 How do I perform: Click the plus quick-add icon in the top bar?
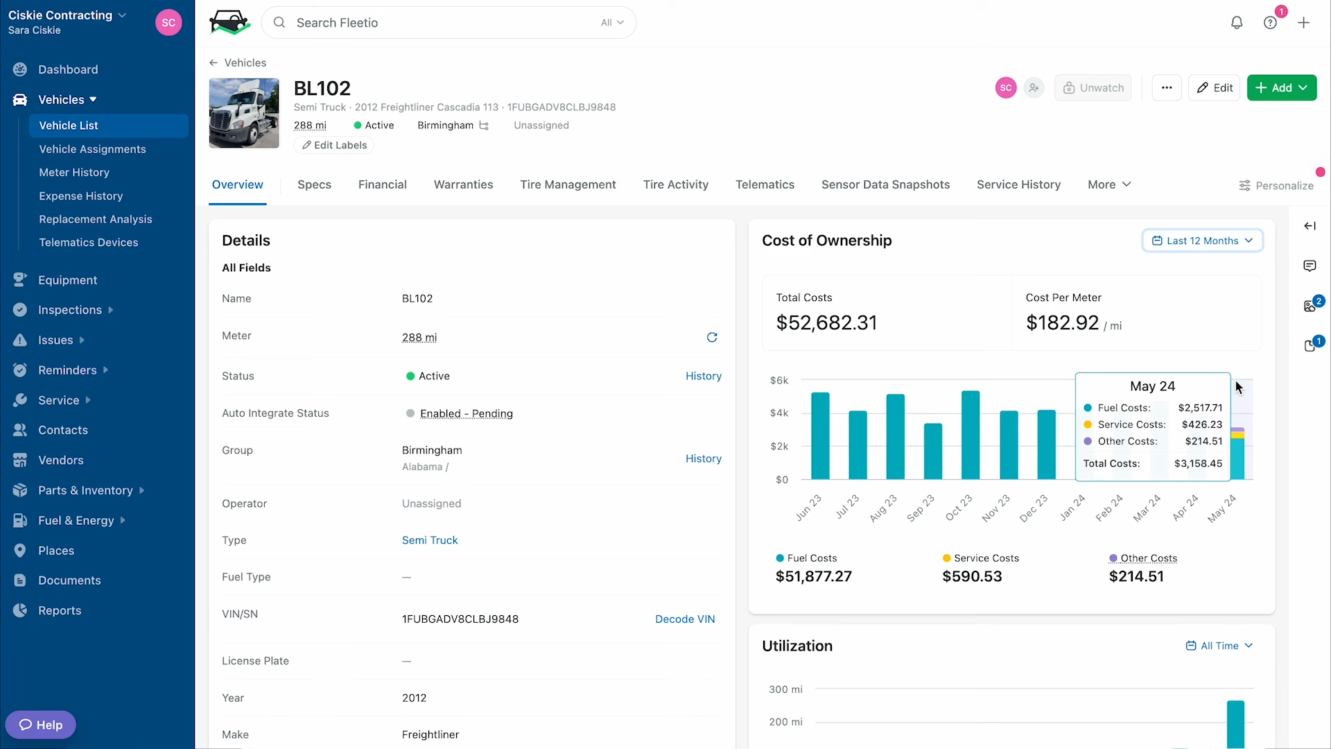pos(1304,23)
